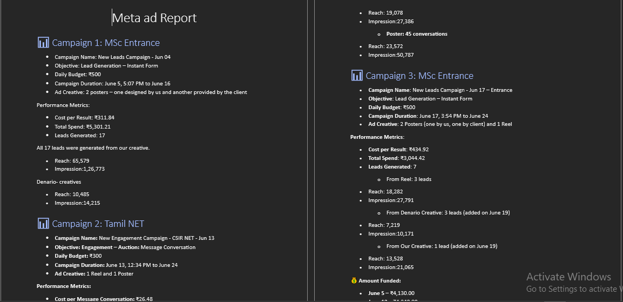Click 'Leads Generated: 17'
The height and width of the screenshot is (302, 623).
click(79, 136)
